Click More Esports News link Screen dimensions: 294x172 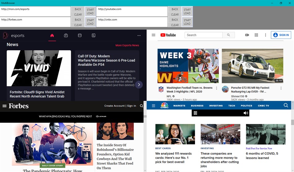(127, 45)
